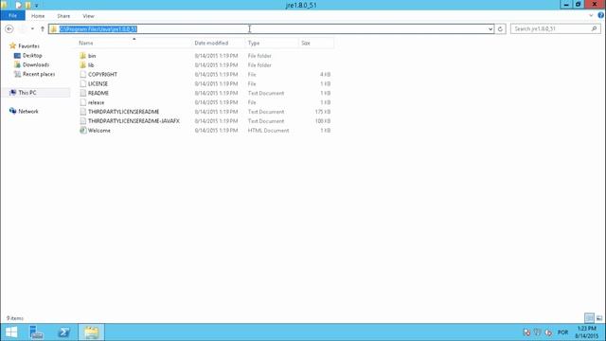Open the File menu
606x341 pixels.
click(x=12, y=16)
